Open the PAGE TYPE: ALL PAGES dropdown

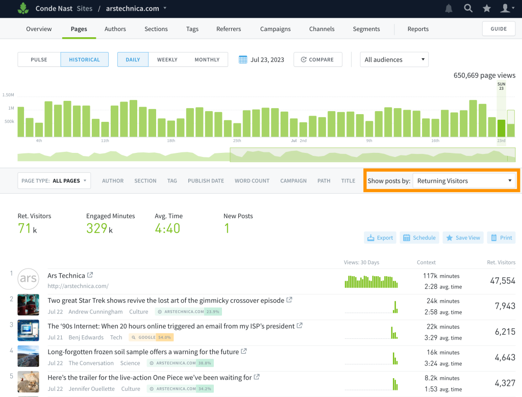click(54, 180)
